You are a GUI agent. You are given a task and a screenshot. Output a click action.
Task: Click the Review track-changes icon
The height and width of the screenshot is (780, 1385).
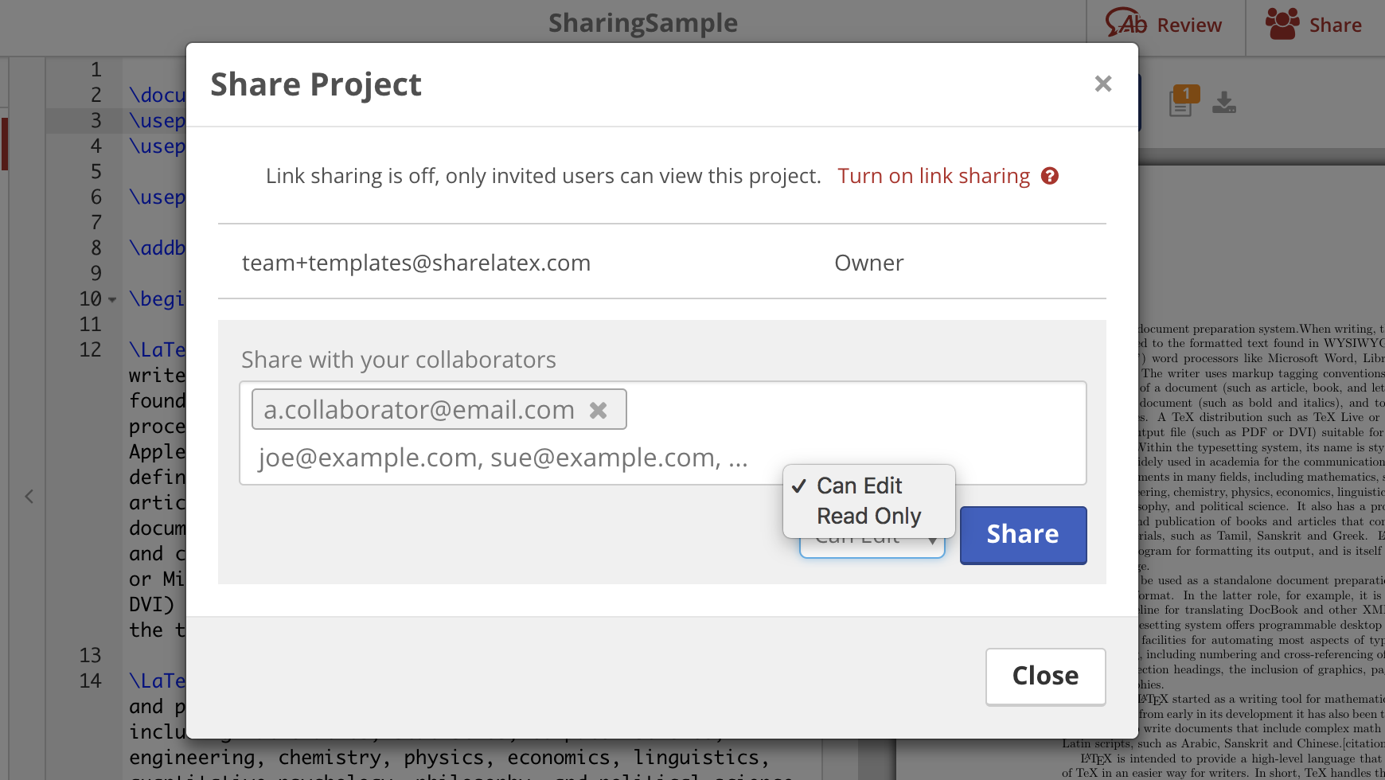(1126, 23)
